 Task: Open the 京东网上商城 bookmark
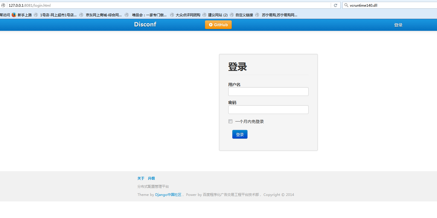pos(103,15)
